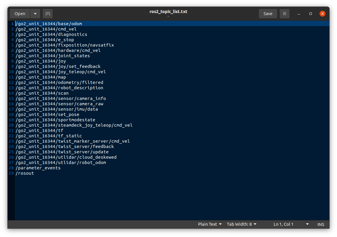337x237 pixels.
Task: Maximize the gedit window
Action: point(311,14)
